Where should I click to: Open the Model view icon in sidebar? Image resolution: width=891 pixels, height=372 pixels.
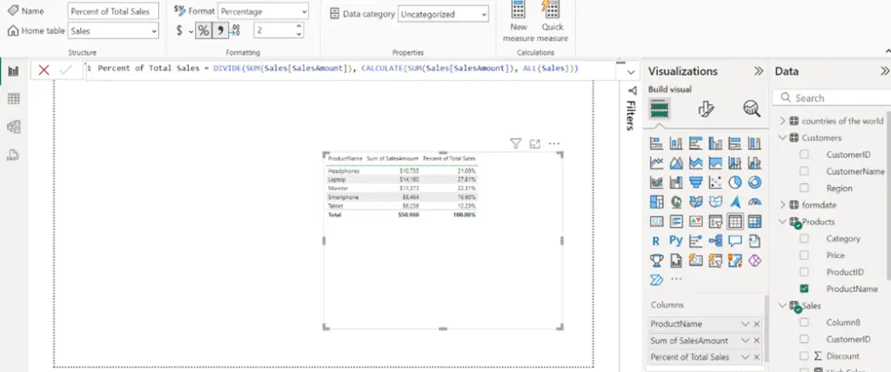tap(14, 126)
